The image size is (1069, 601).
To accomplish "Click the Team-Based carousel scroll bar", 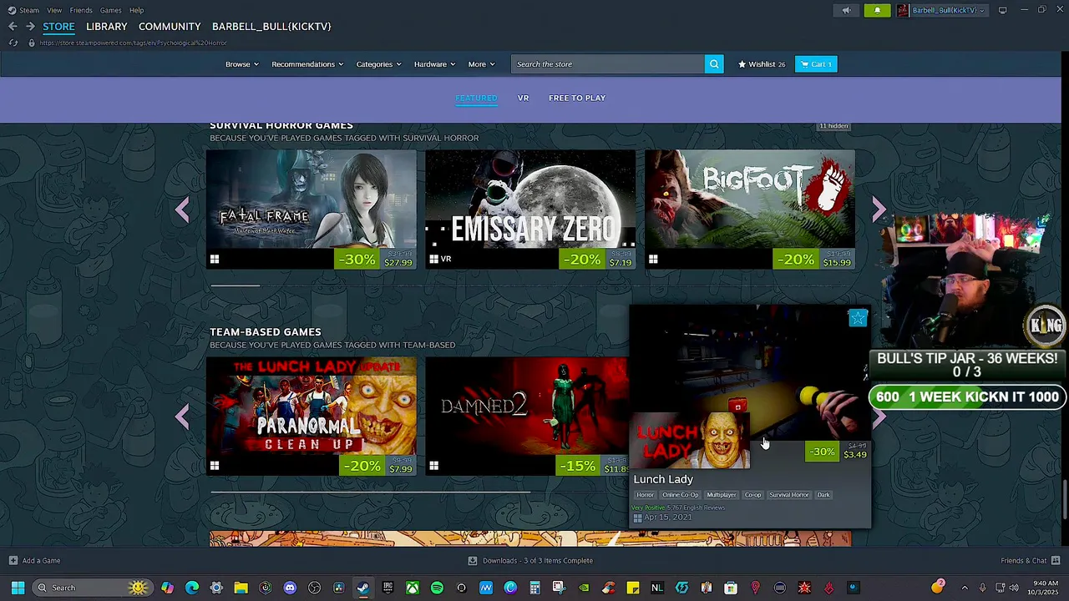I will pos(370,492).
